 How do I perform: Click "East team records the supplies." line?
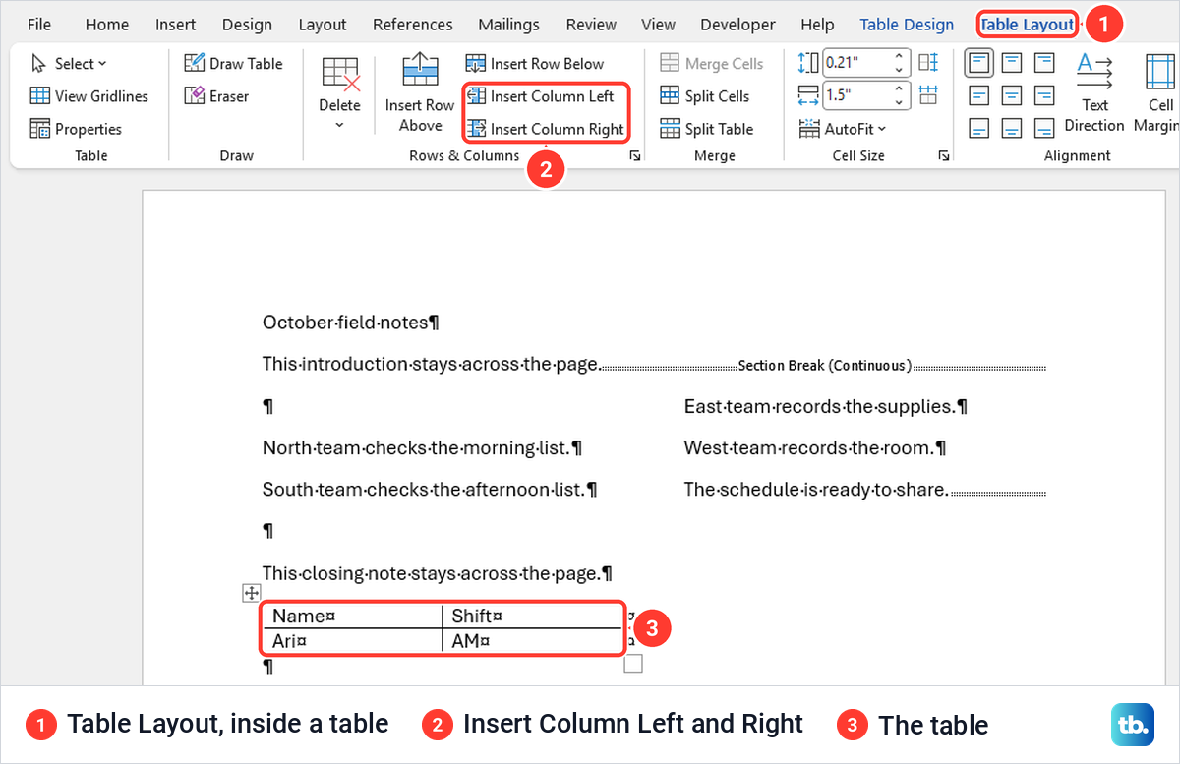tap(825, 406)
